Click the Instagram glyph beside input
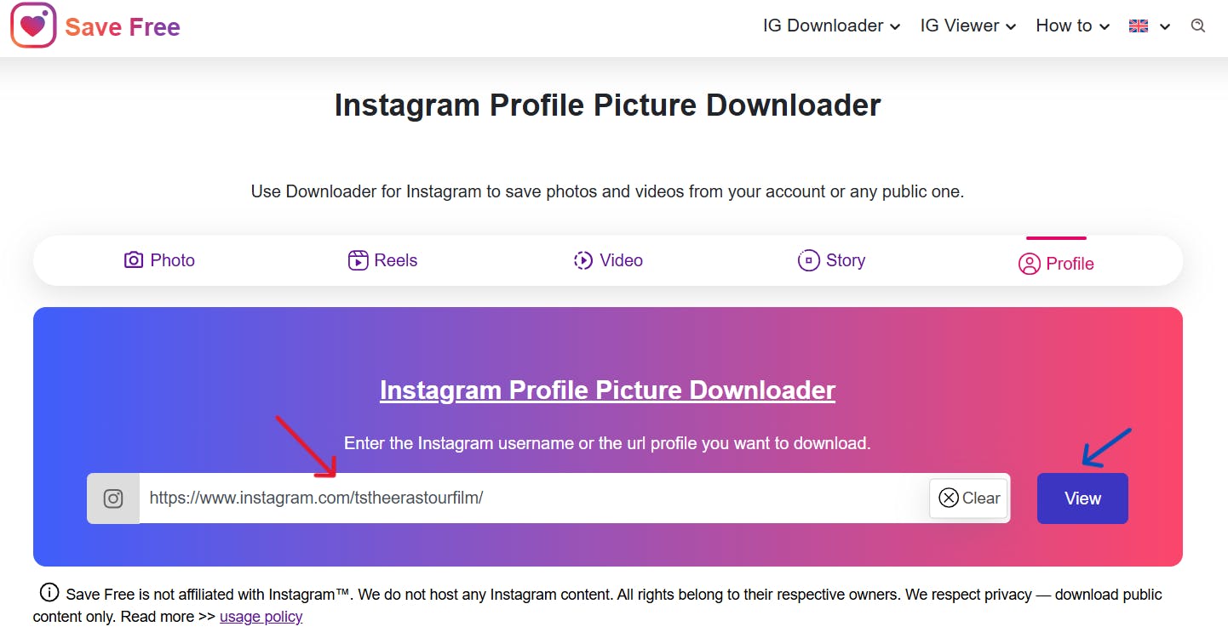This screenshot has height=638, width=1228. pos(113,498)
